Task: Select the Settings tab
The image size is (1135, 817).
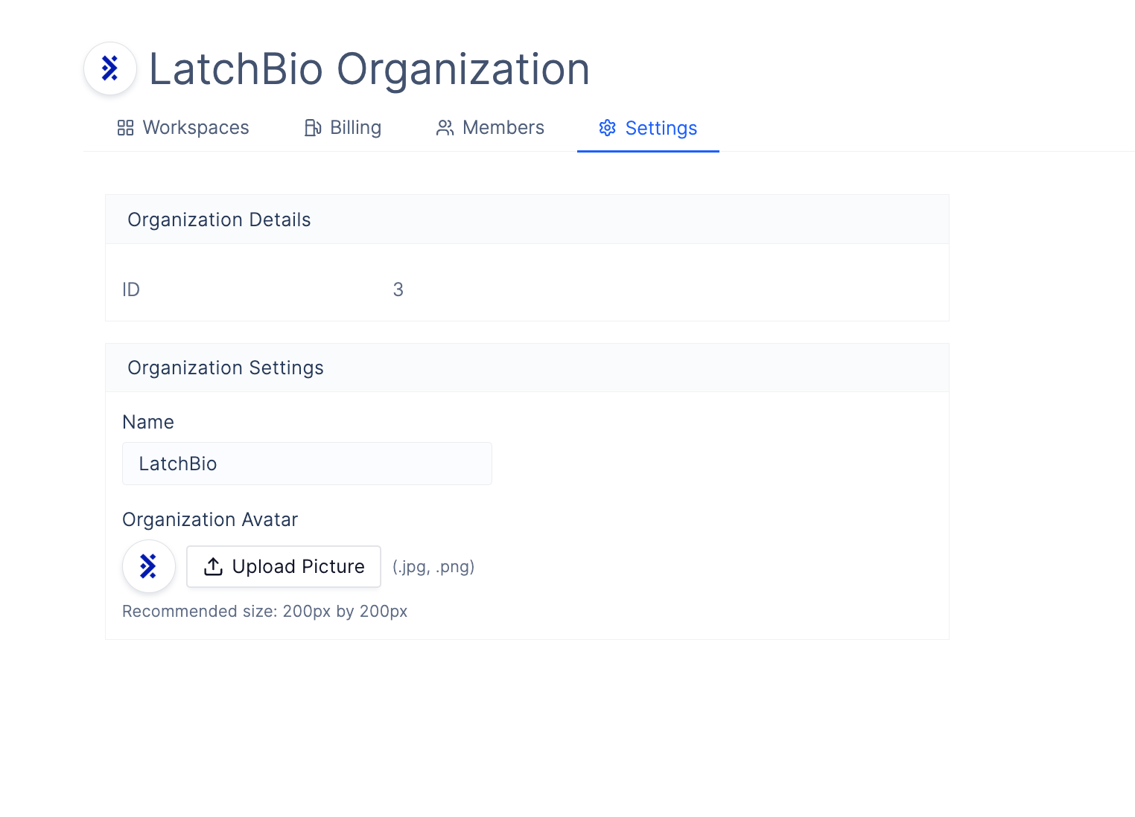Action: 648,129
